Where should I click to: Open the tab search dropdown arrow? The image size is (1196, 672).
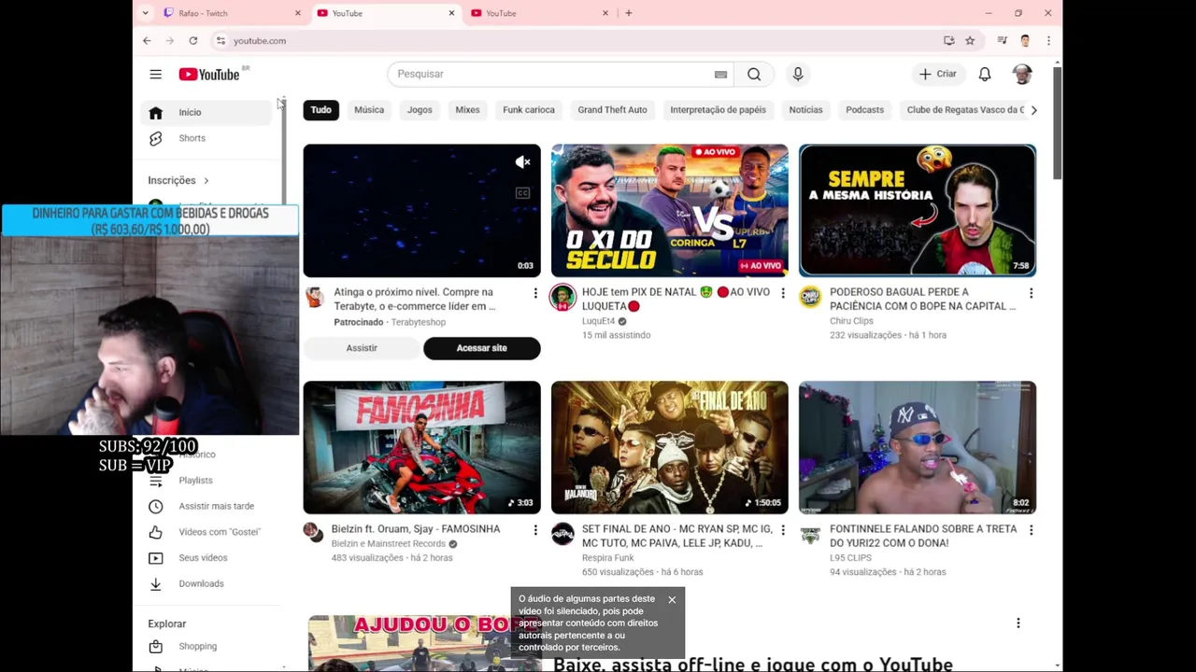click(x=145, y=13)
